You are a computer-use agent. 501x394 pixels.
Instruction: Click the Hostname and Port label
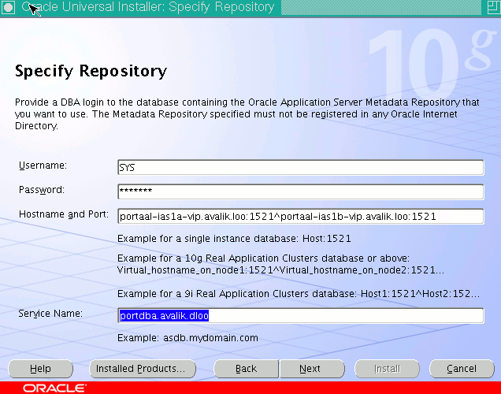click(64, 214)
